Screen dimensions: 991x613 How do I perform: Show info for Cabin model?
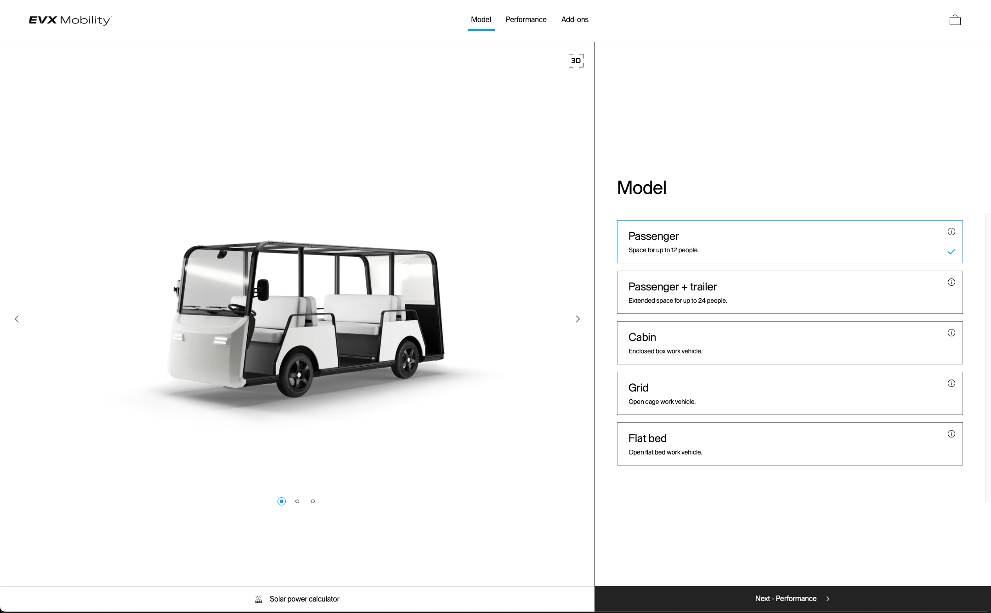951,333
